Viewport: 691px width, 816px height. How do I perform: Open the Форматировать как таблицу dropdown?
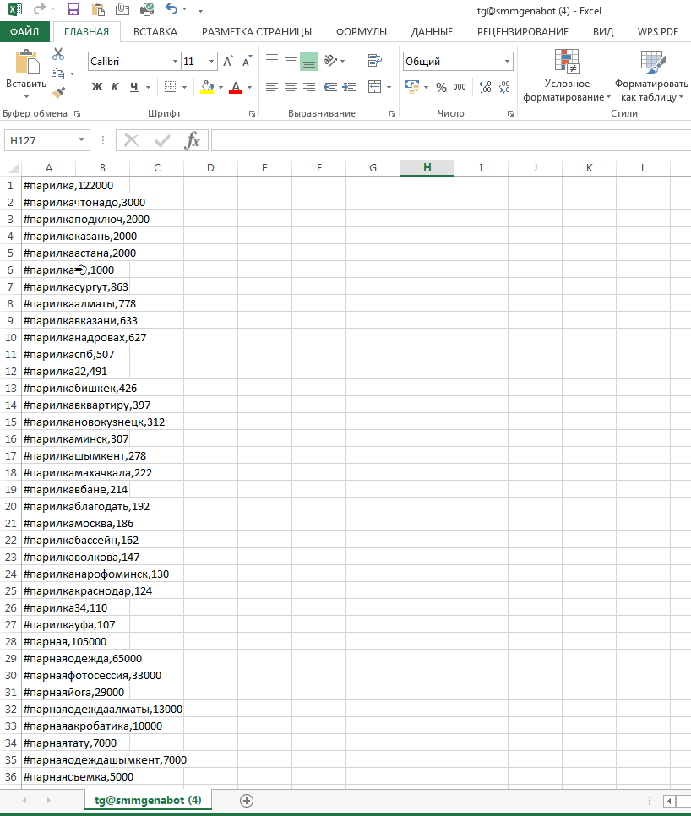(651, 76)
